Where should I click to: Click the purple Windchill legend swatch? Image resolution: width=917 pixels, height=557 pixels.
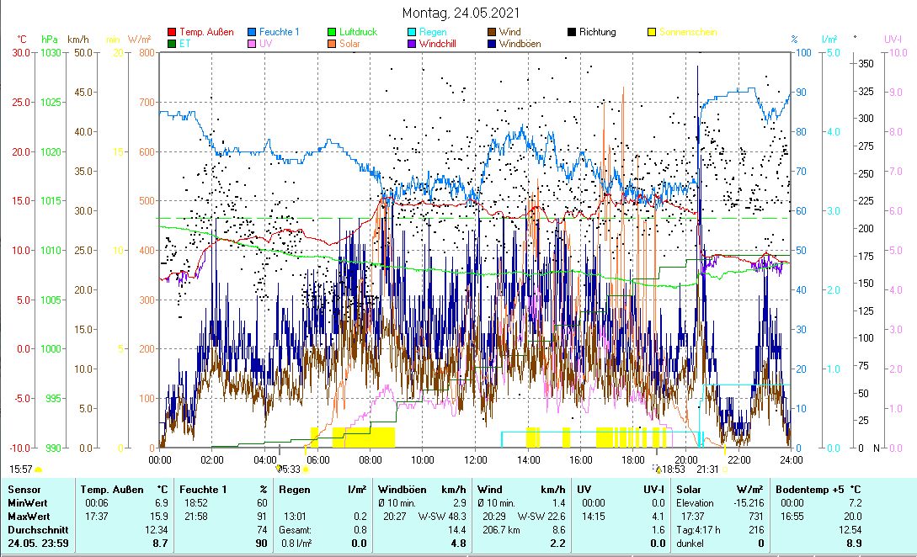click(412, 44)
